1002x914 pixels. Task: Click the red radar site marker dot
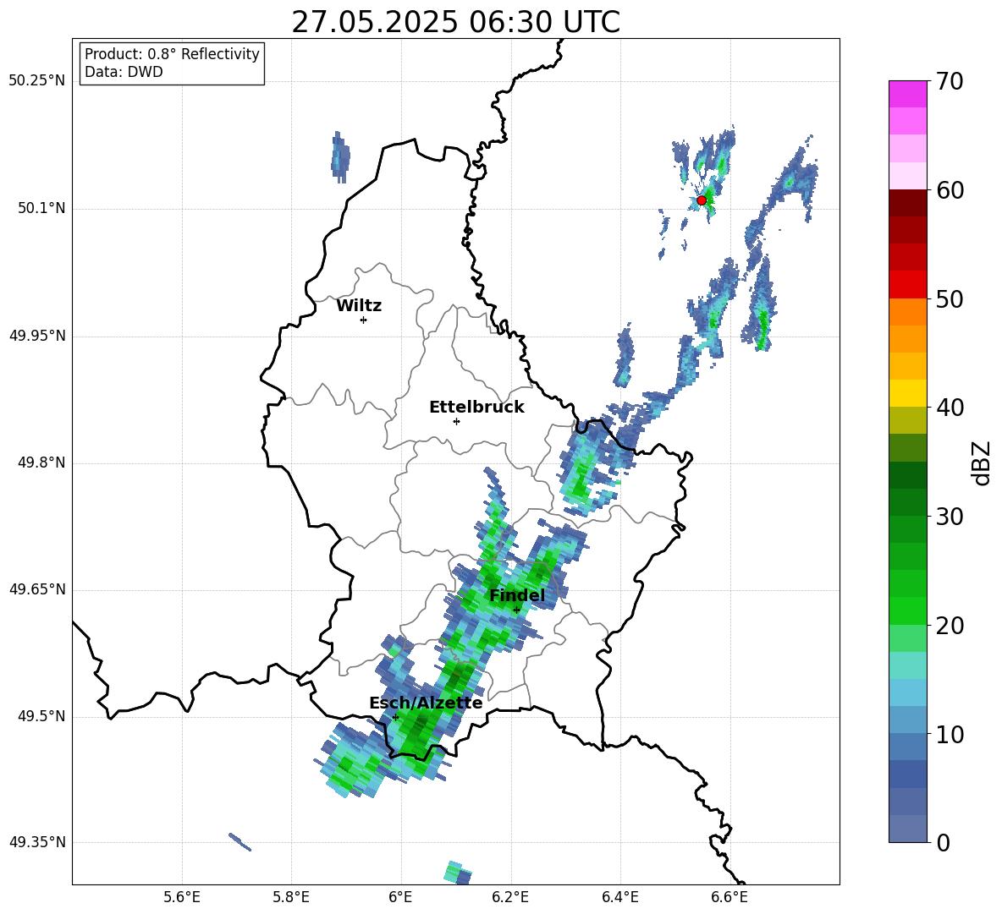point(701,200)
